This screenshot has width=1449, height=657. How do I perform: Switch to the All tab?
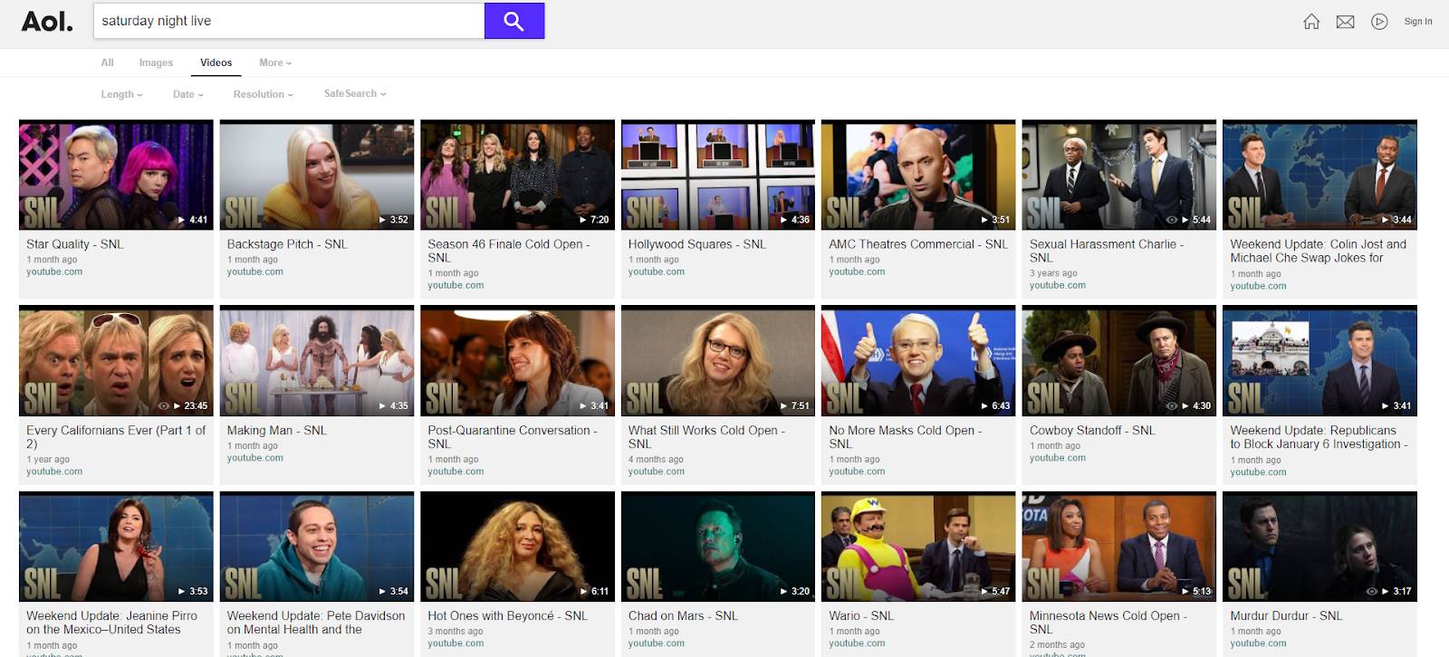107,62
